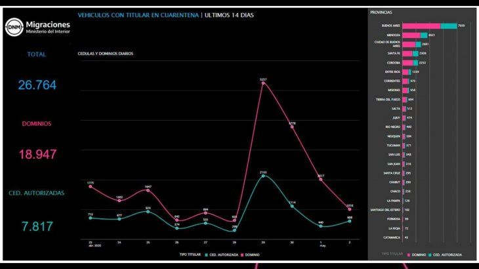Click the DOMINIO data point 1775
This screenshot has height=269, width=479.
pyautogui.click(x=90, y=186)
